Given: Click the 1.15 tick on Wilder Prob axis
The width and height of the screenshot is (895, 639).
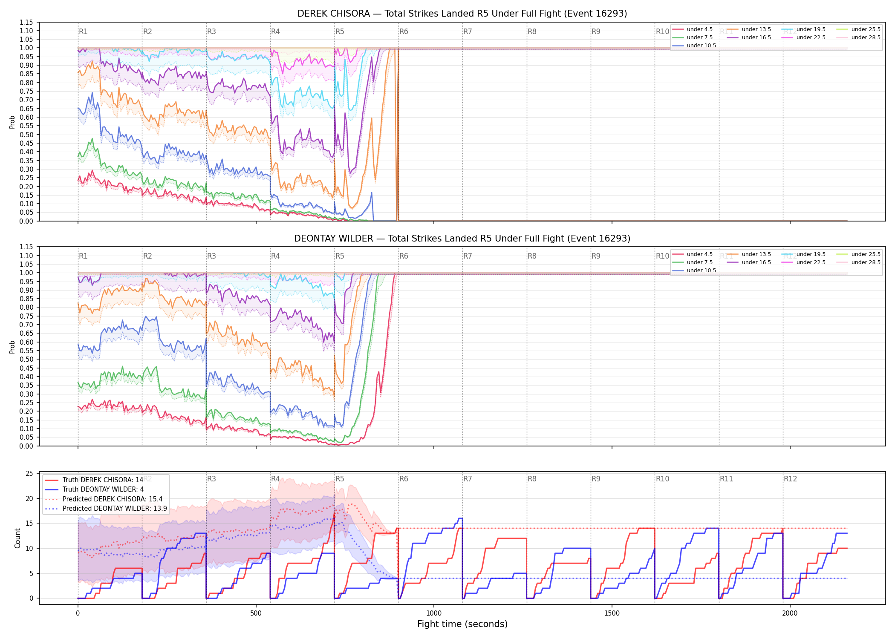Looking at the screenshot, I should pos(26,247).
